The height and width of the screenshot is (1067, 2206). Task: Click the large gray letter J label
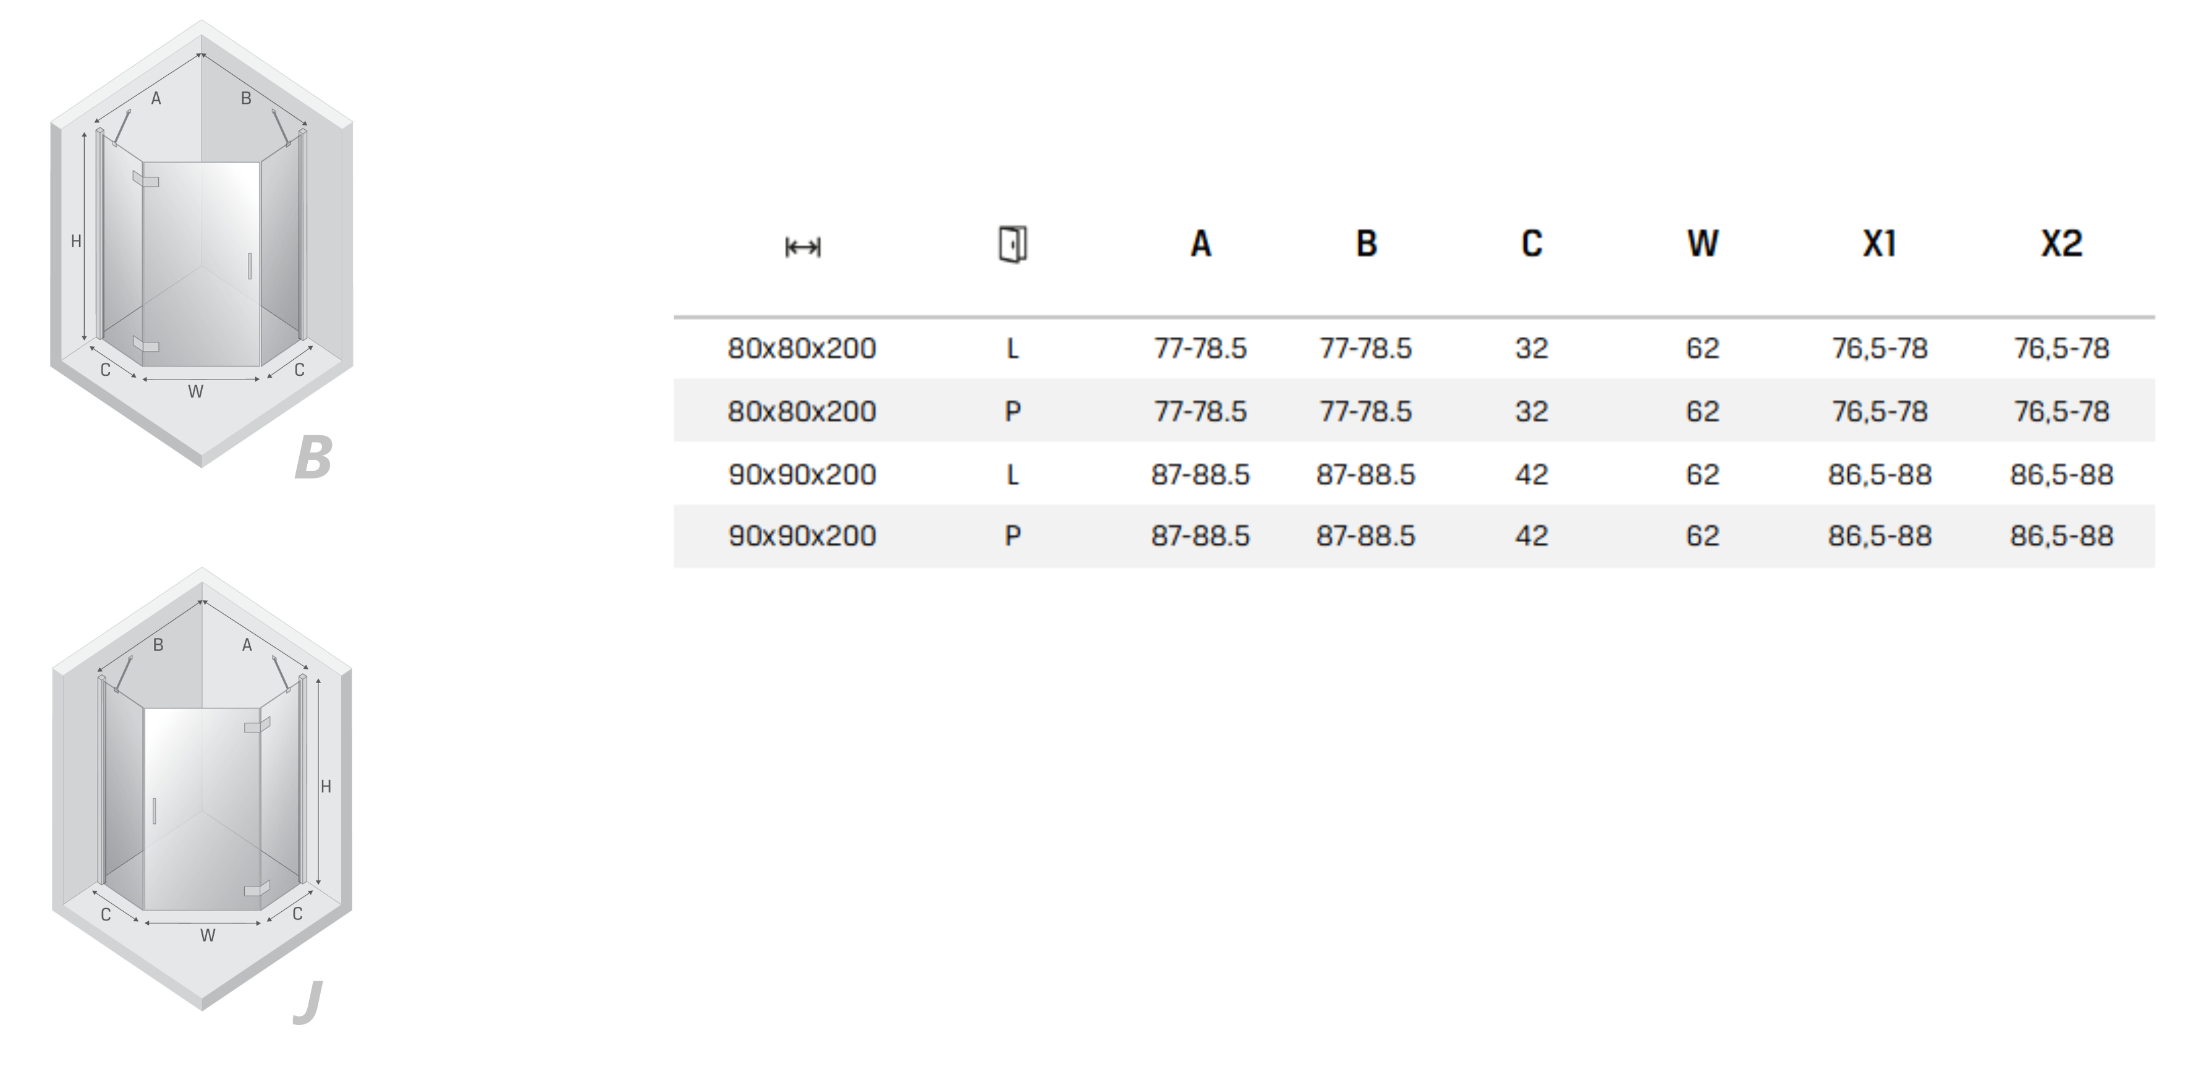click(308, 1002)
